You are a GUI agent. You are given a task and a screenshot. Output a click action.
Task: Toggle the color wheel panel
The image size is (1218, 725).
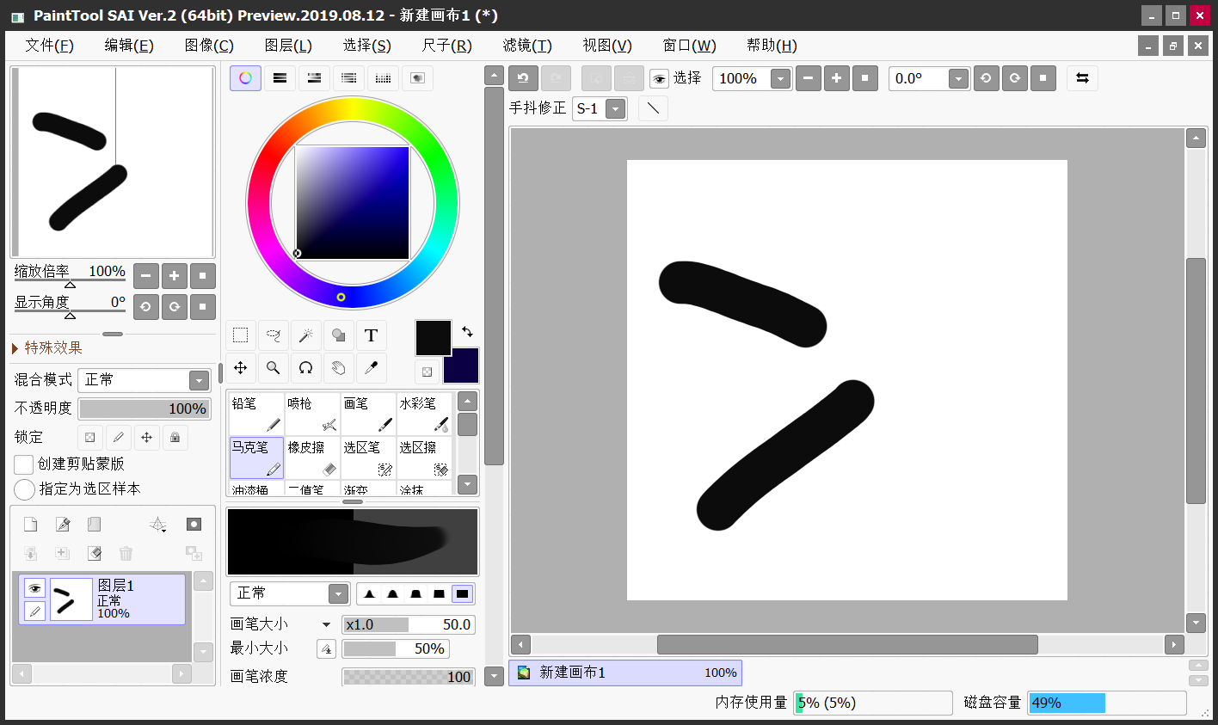click(245, 78)
